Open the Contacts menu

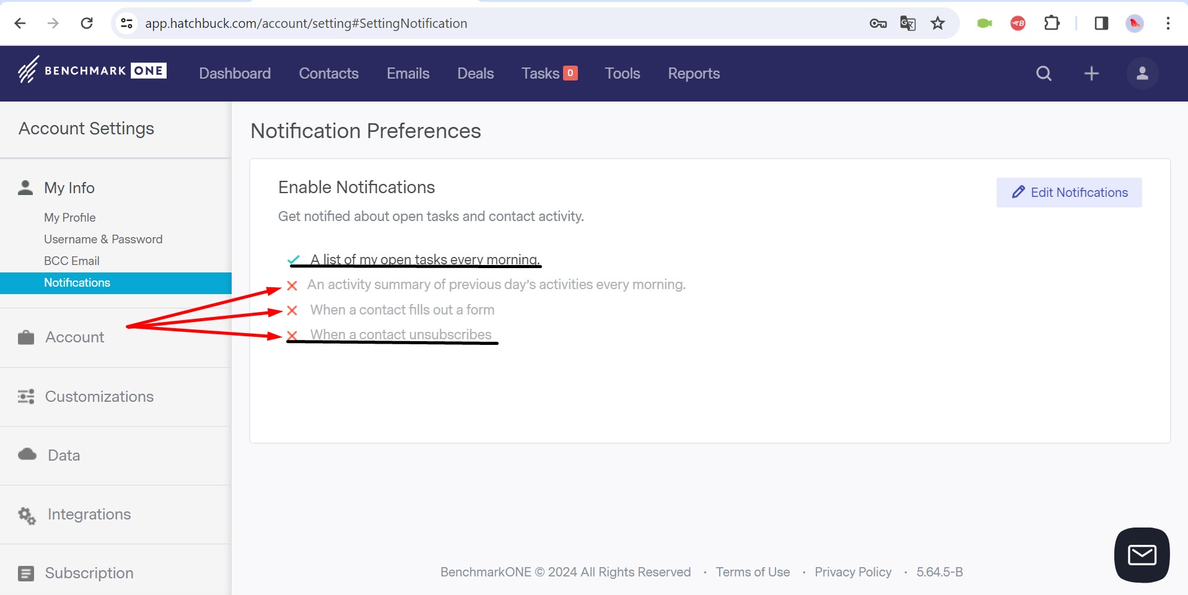(329, 74)
